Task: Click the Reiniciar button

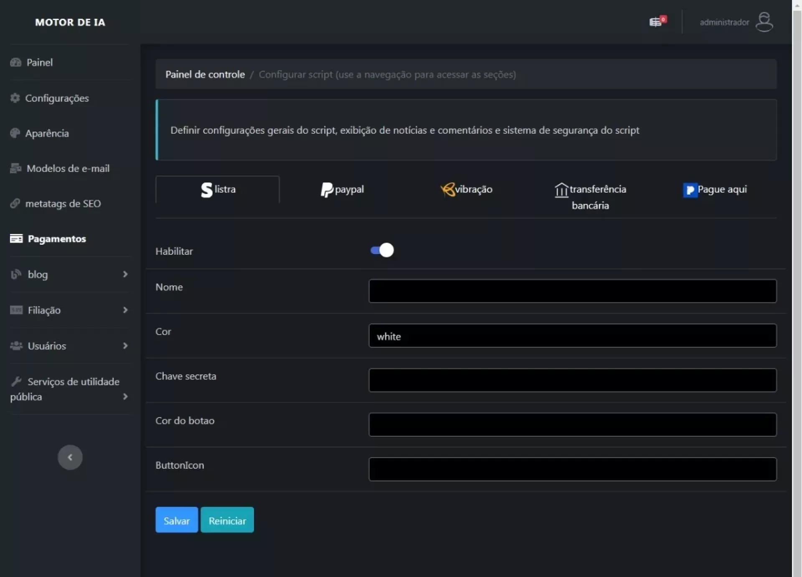Action: click(227, 520)
